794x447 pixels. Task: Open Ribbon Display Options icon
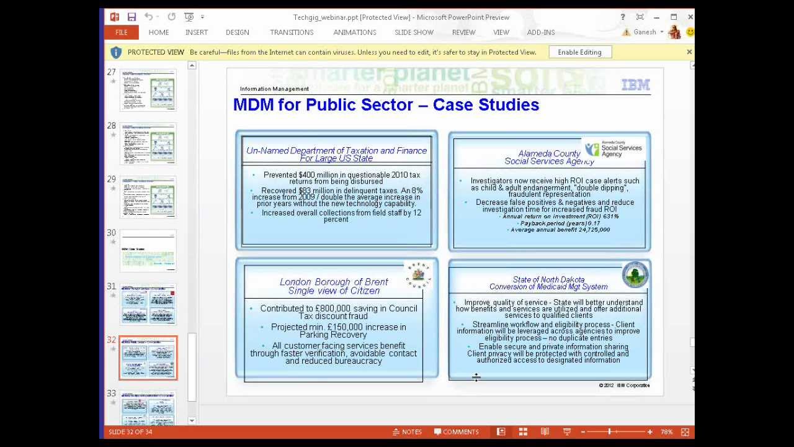pyautogui.click(x=640, y=17)
